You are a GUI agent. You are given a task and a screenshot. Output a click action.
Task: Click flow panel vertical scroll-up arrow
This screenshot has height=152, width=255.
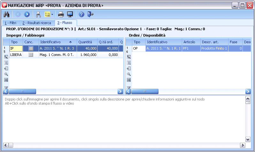[248, 99]
